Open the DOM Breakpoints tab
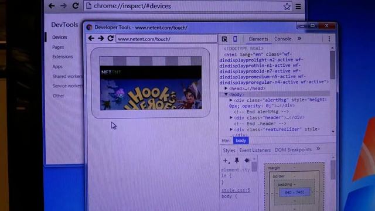 click(x=293, y=149)
